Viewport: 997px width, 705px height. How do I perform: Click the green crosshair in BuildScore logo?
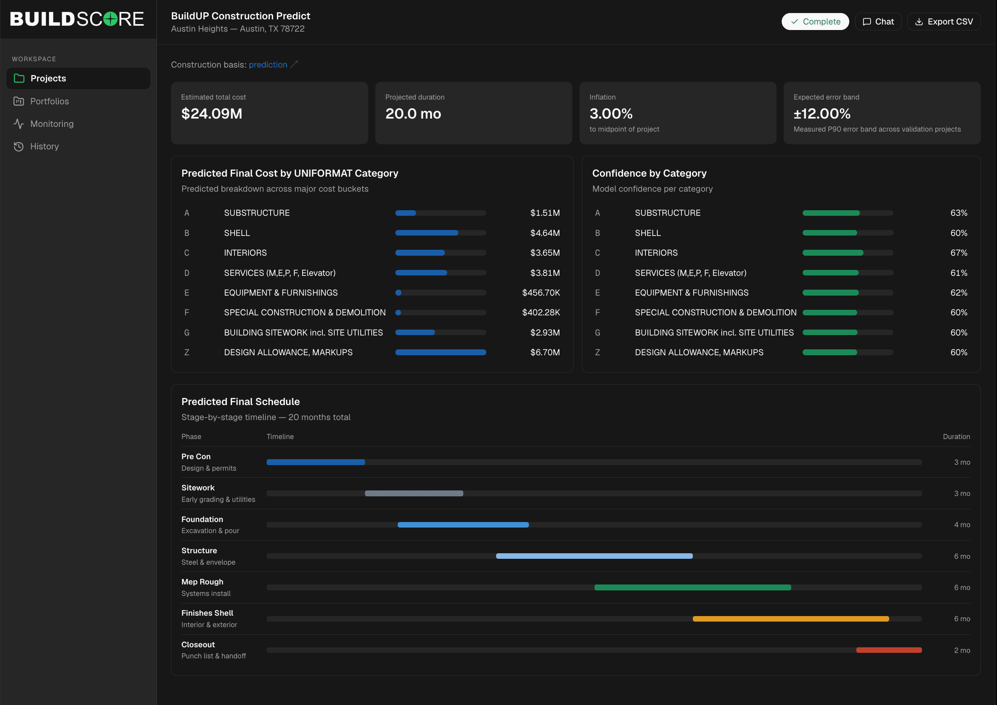click(111, 19)
